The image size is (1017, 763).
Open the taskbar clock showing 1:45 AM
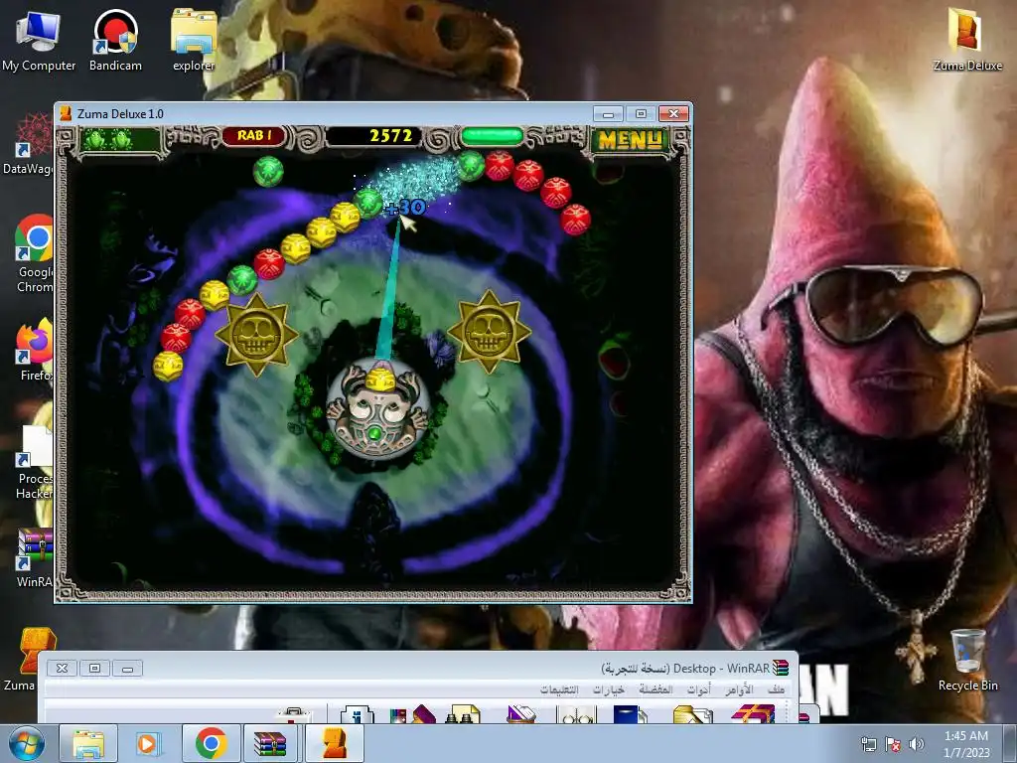(965, 744)
